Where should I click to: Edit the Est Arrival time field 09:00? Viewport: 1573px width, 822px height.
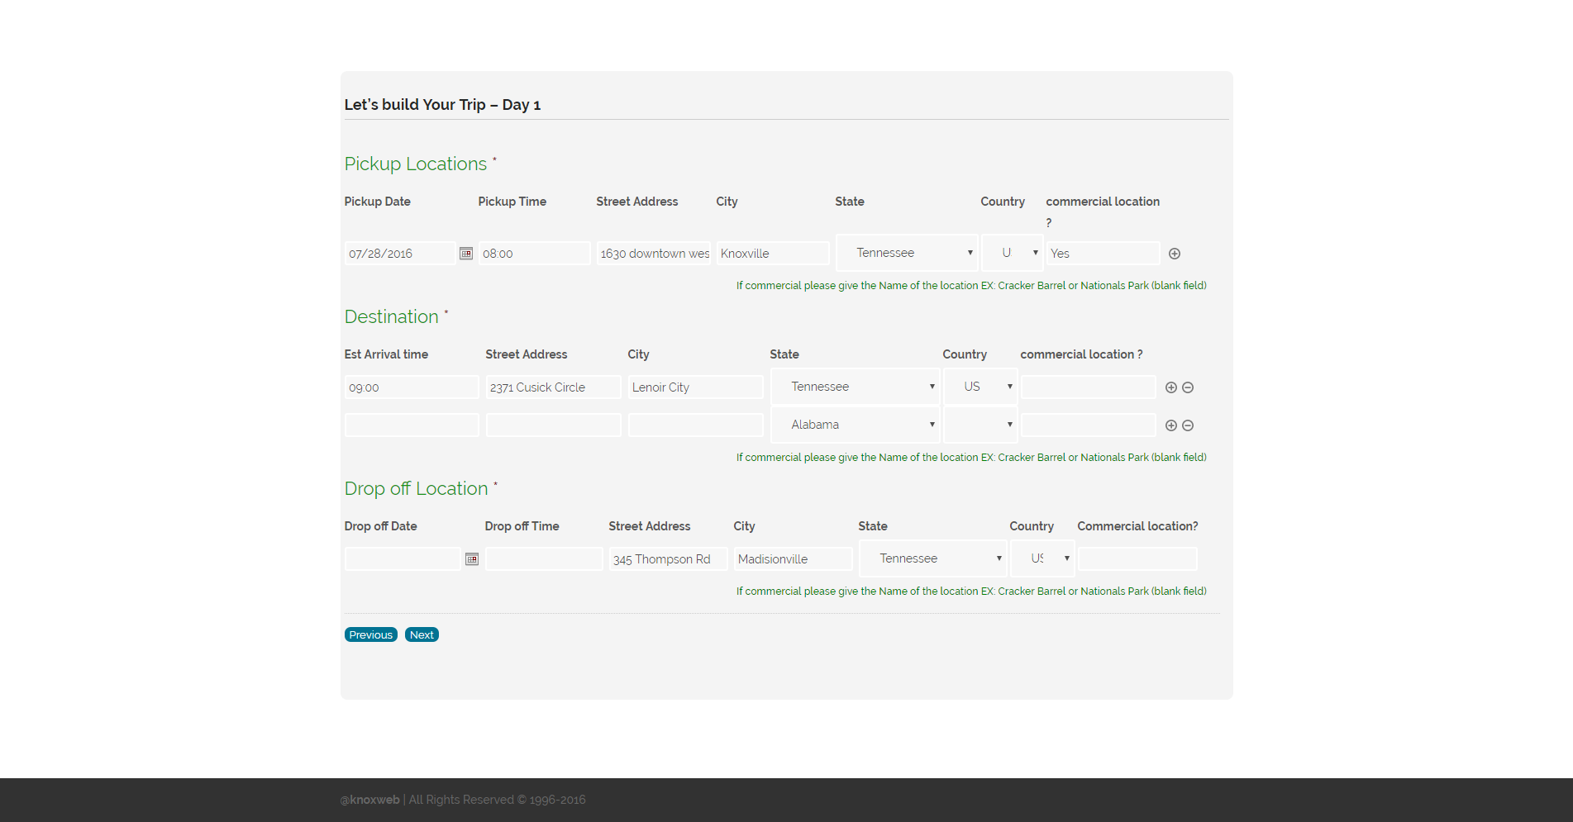(x=412, y=387)
